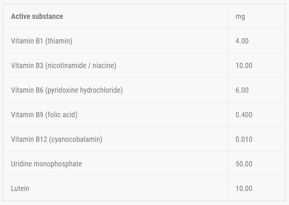Click the 6.00 value for Vitamin B6
This screenshot has width=289, height=205.
242,90
